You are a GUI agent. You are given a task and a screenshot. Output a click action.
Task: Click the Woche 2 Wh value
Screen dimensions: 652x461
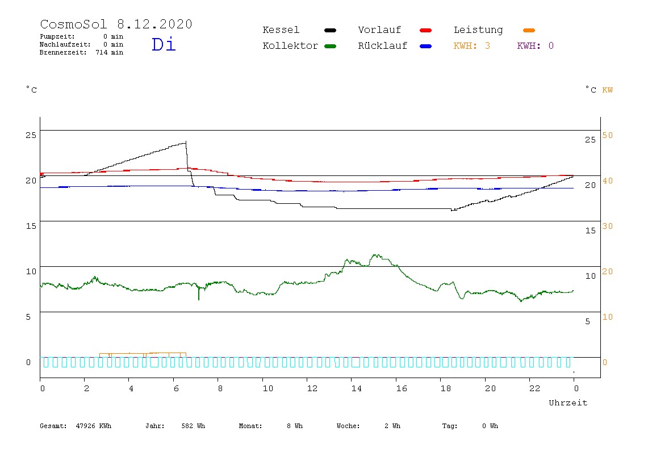[x=369, y=426]
